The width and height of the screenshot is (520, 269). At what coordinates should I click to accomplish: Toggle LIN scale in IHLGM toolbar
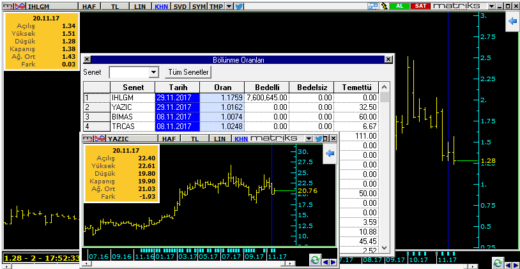(x=139, y=6)
